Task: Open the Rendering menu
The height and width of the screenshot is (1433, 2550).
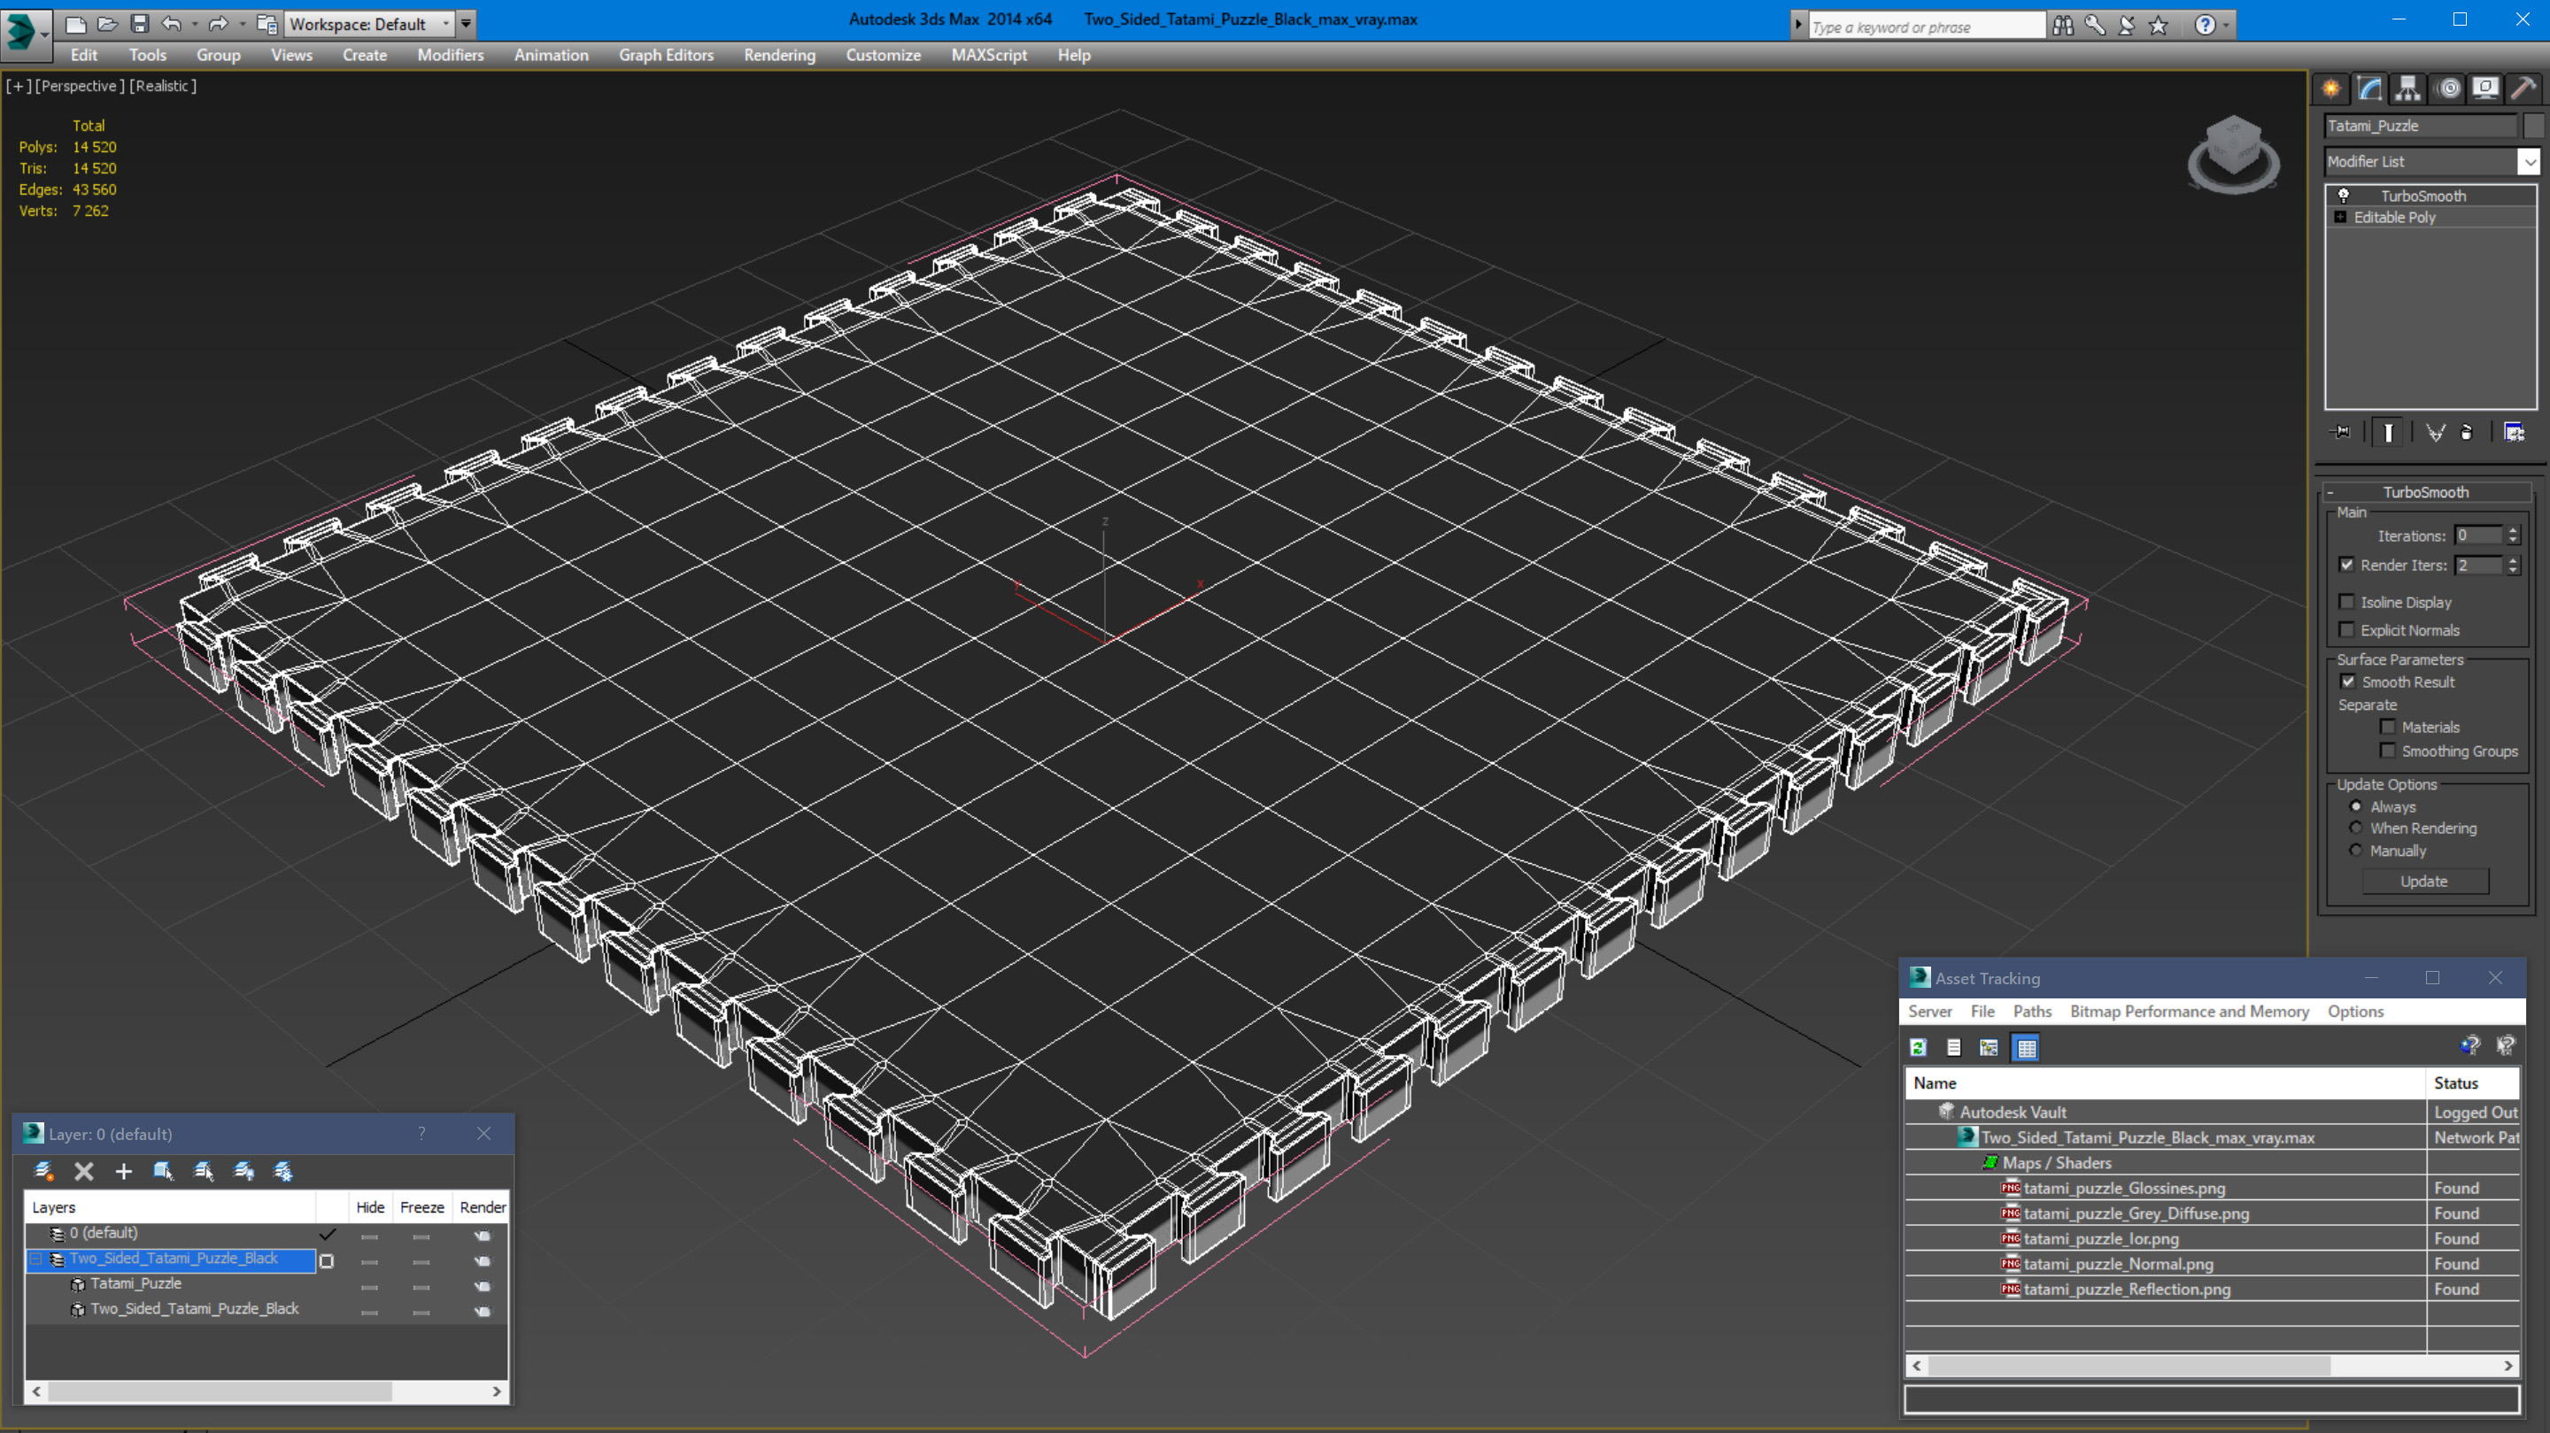Action: point(779,56)
